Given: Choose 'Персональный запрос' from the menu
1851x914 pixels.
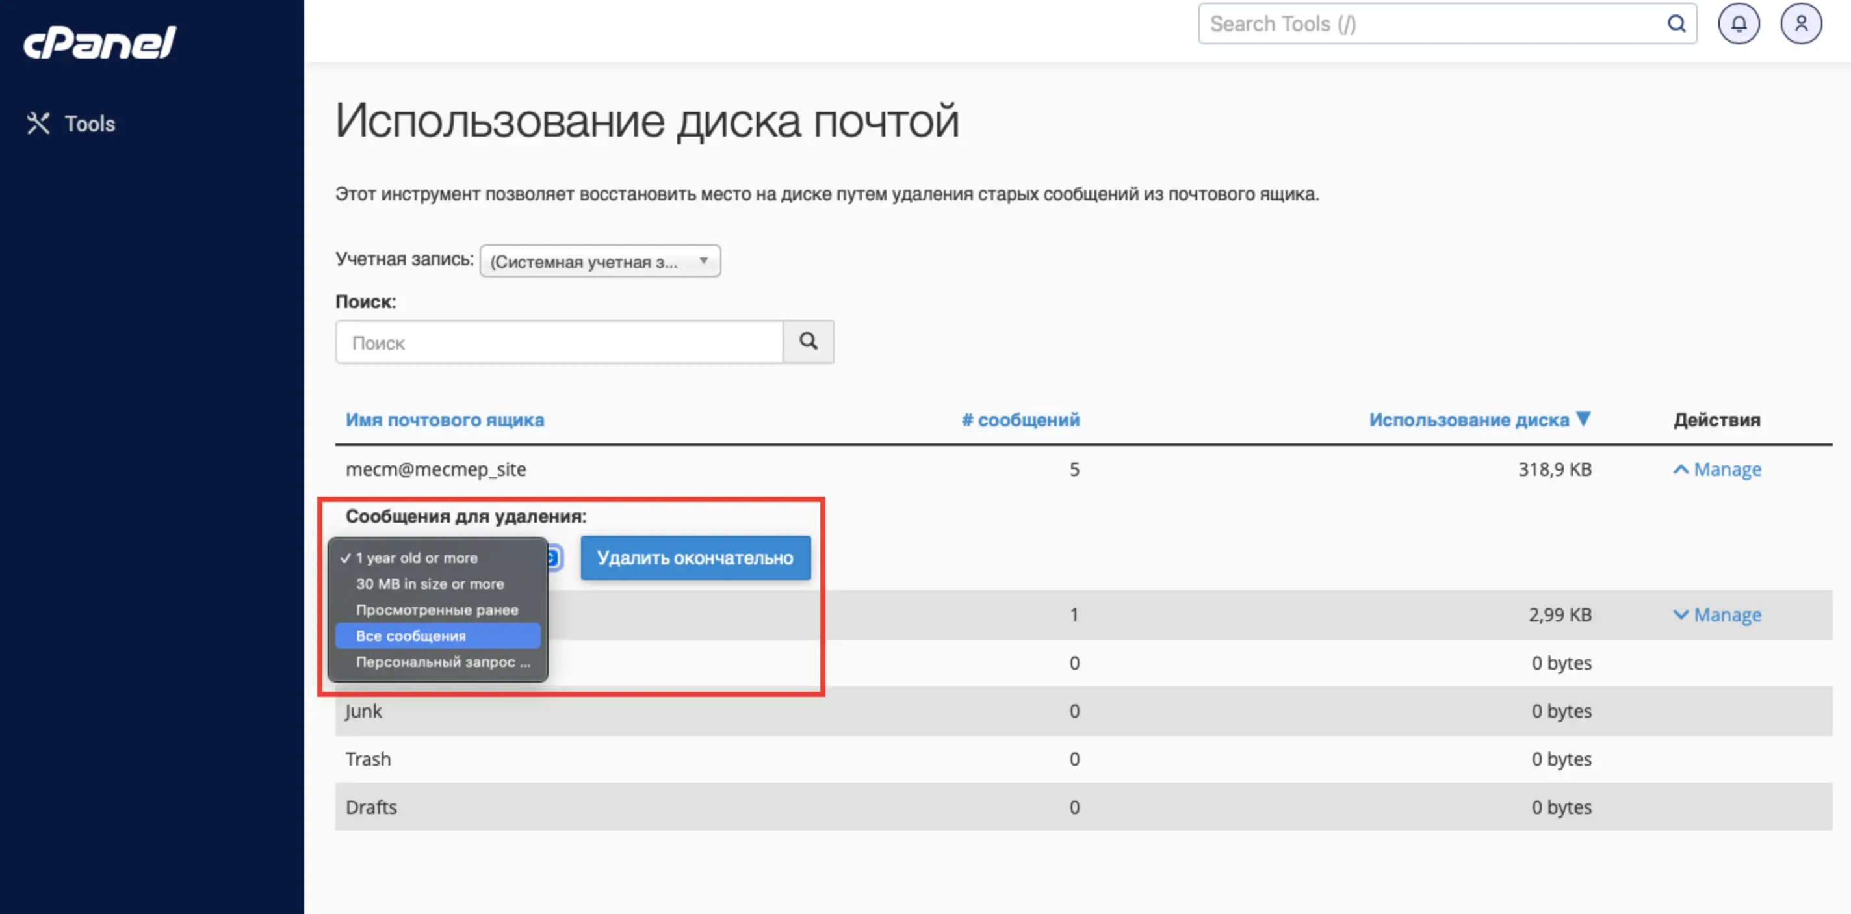Looking at the screenshot, I should (441, 662).
